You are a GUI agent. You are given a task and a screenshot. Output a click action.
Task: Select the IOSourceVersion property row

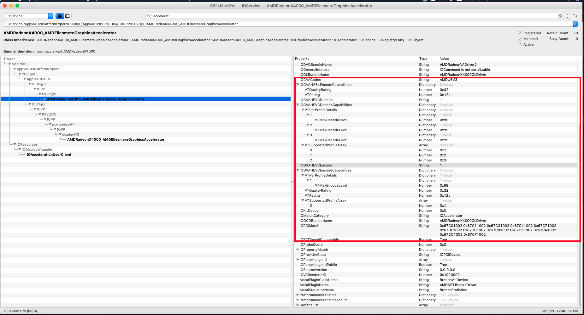(436, 270)
